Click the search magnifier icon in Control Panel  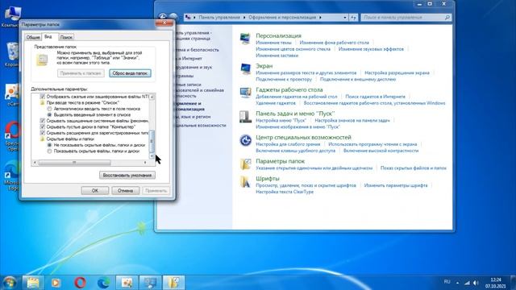(x=447, y=17)
